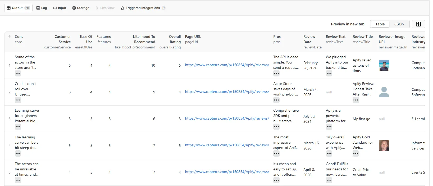Expand review text 'We plugged Apify'
The width and height of the screenshot is (433, 186).
329,74
